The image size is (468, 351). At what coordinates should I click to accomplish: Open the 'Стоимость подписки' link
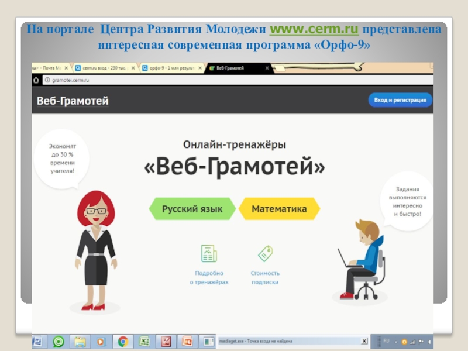(x=265, y=277)
